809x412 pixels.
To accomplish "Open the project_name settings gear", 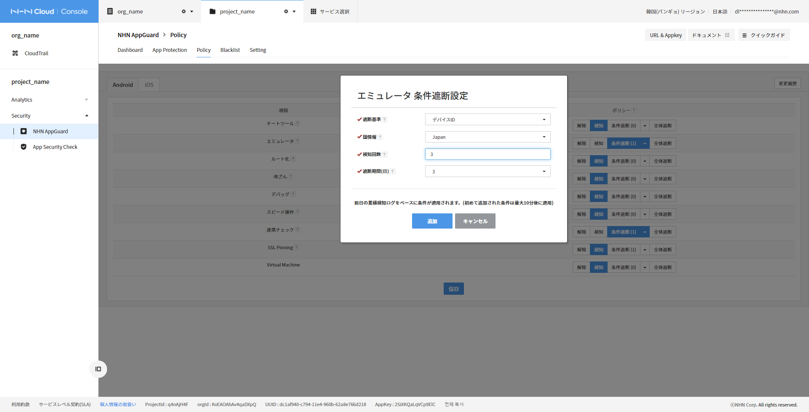I will 286,11.
